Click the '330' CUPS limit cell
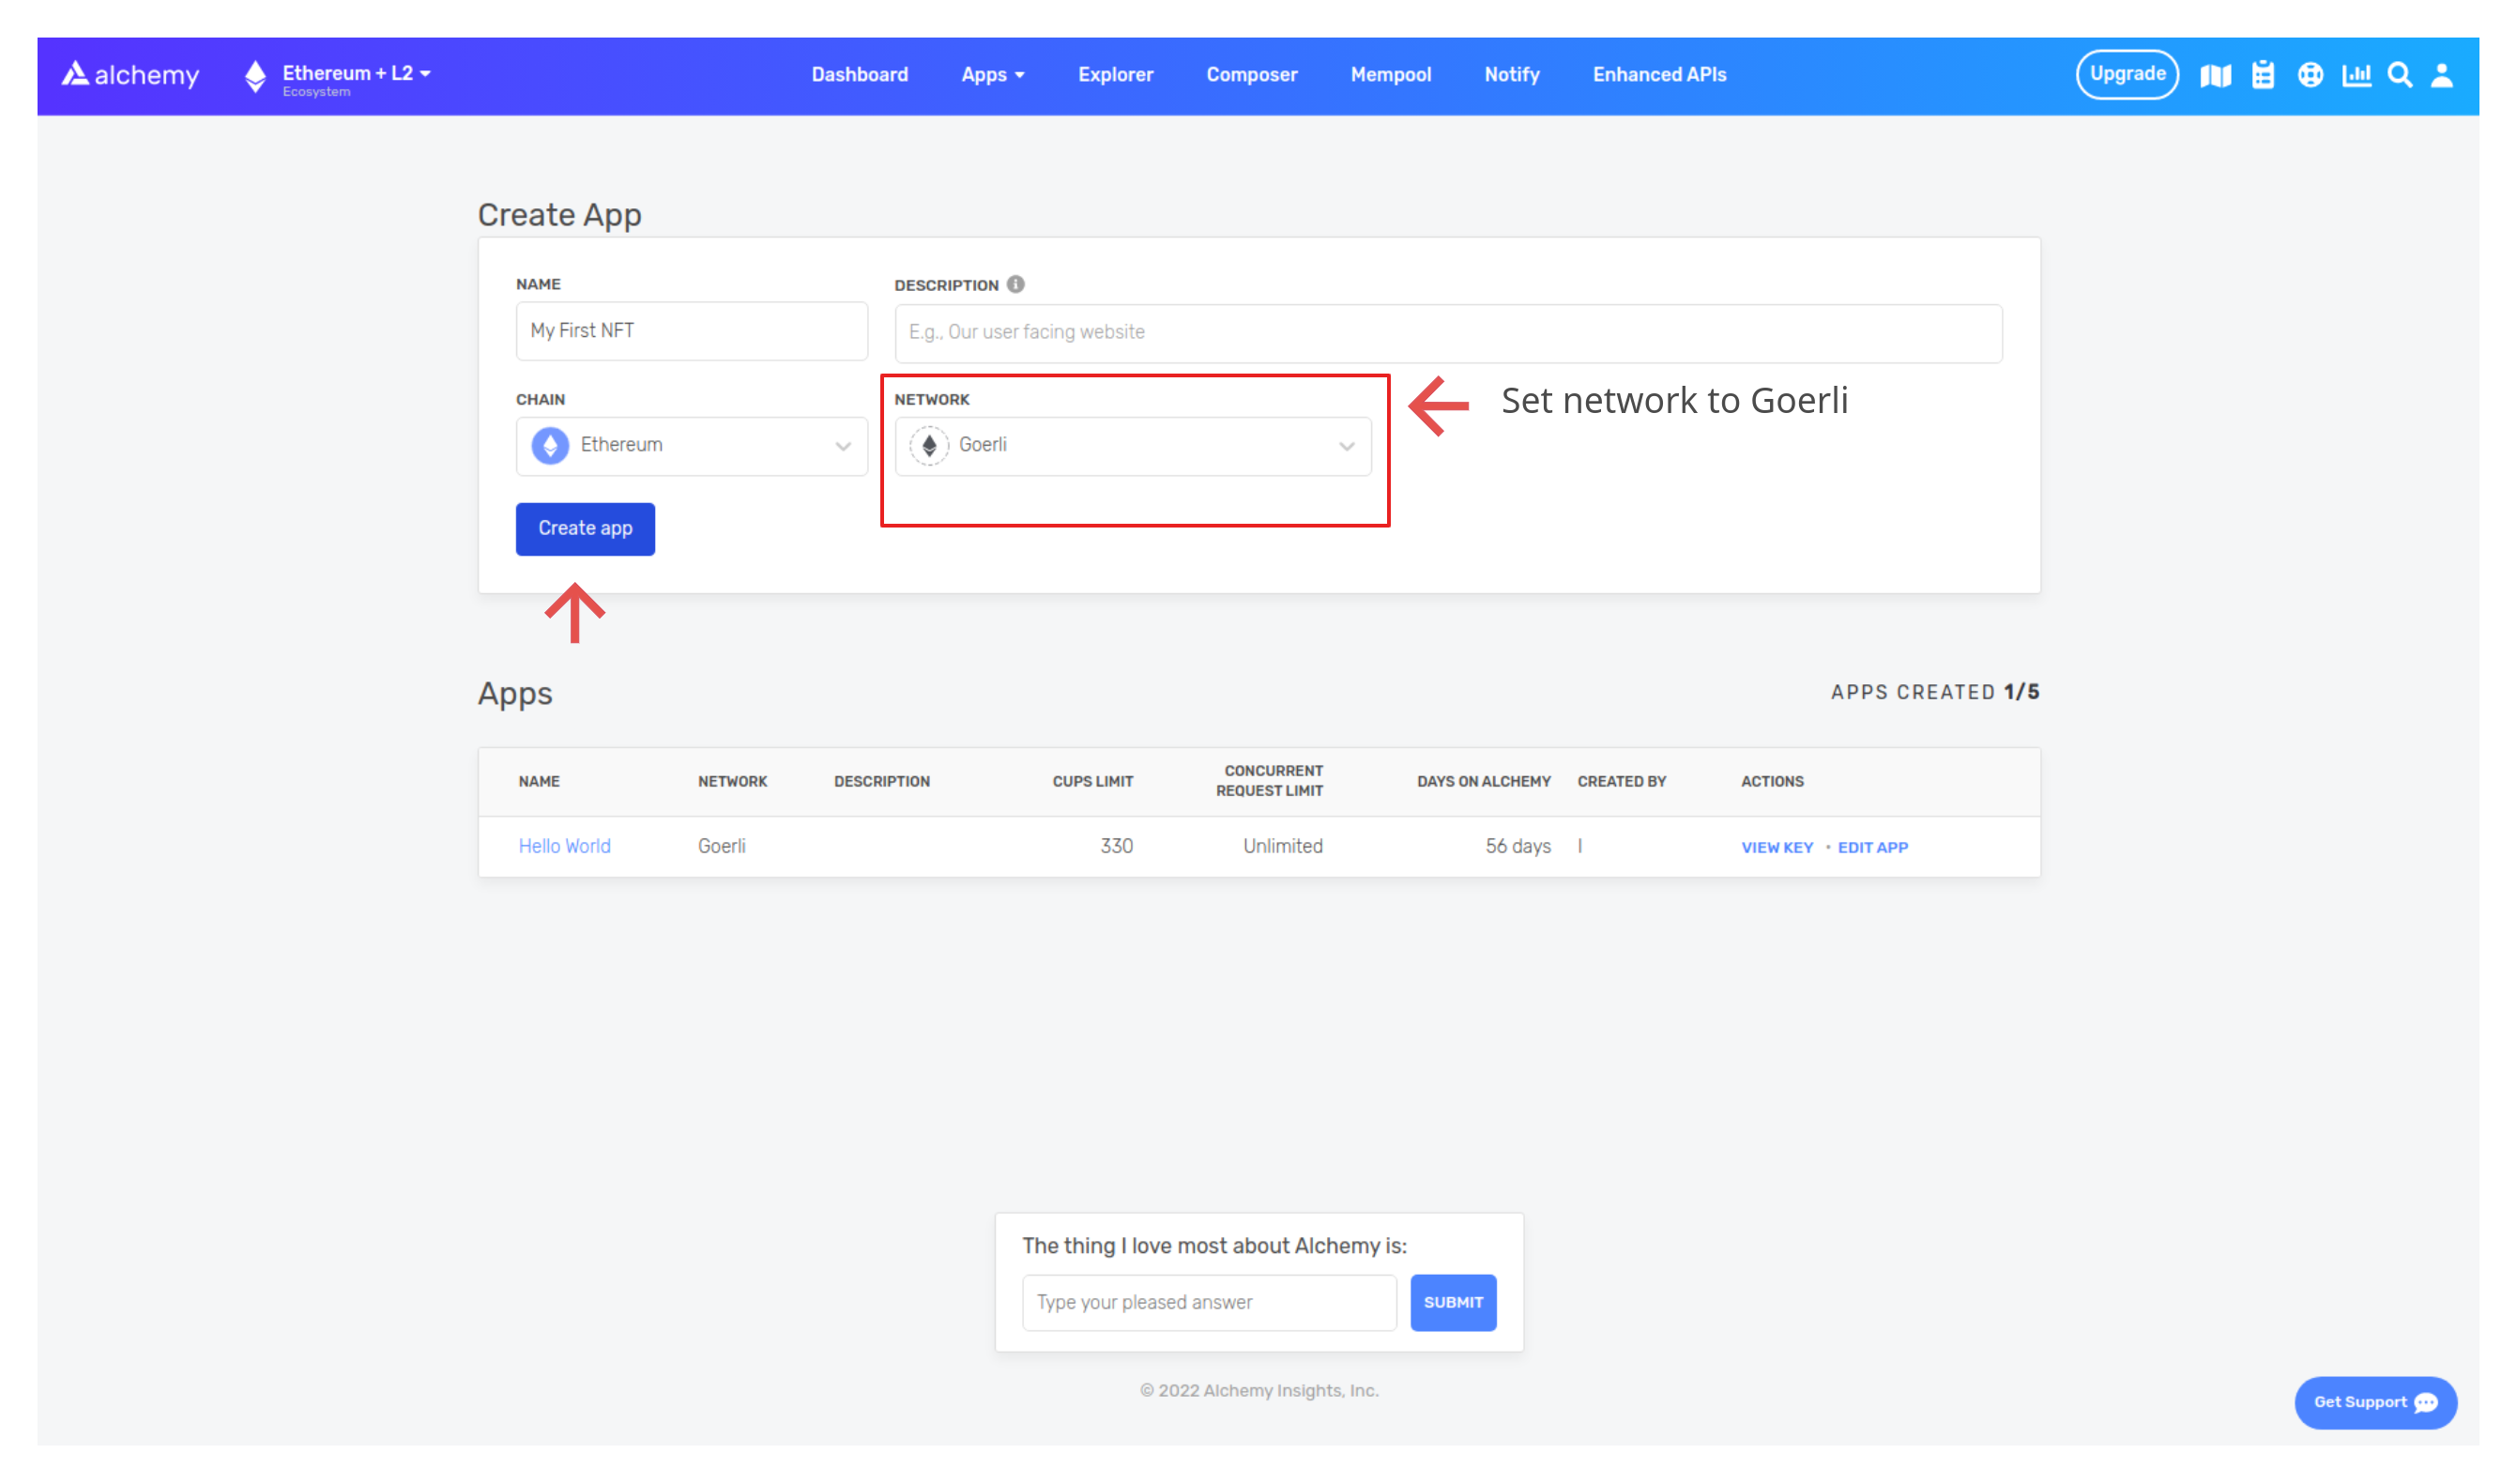Image resolution: width=2517 pixels, height=1484 pixels. (1116, 846)
